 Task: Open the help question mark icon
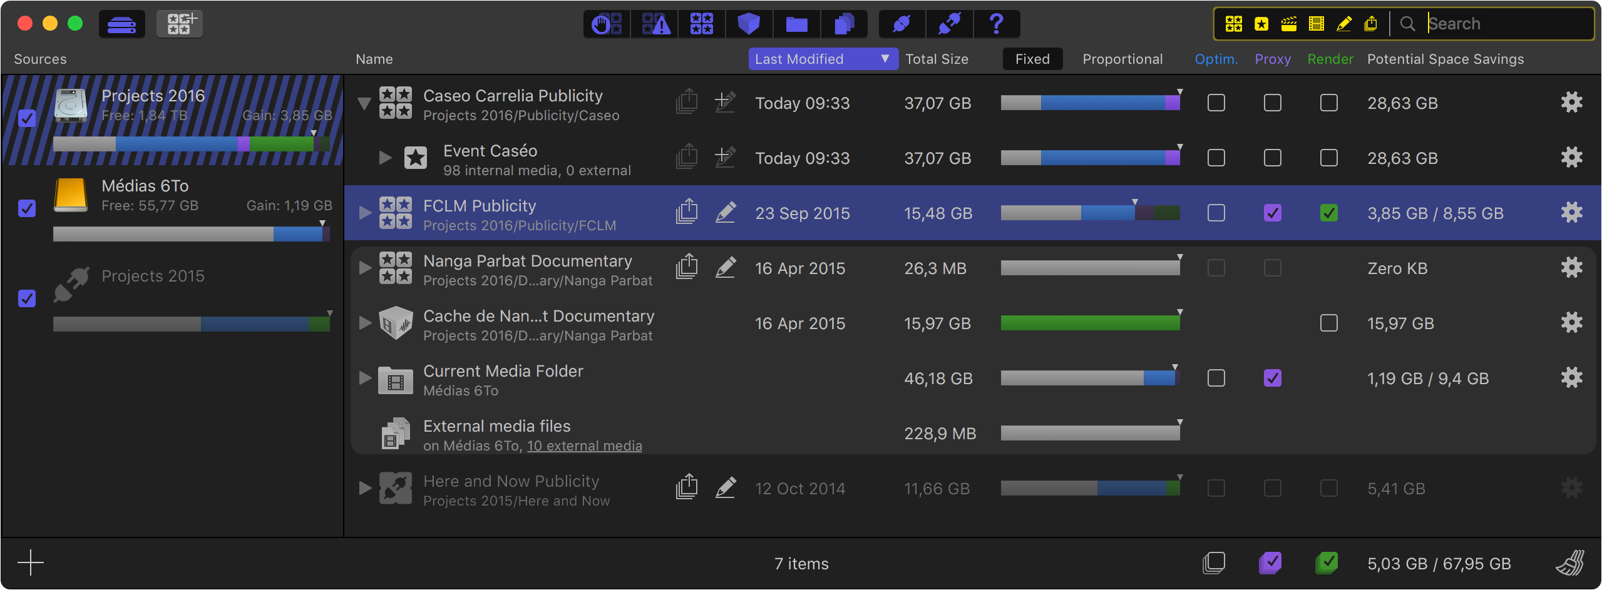pyautogui.click(x=996, y=24)
